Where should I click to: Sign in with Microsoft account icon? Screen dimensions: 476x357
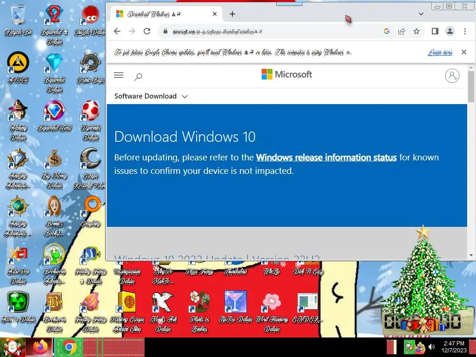[x=452, y=76]
